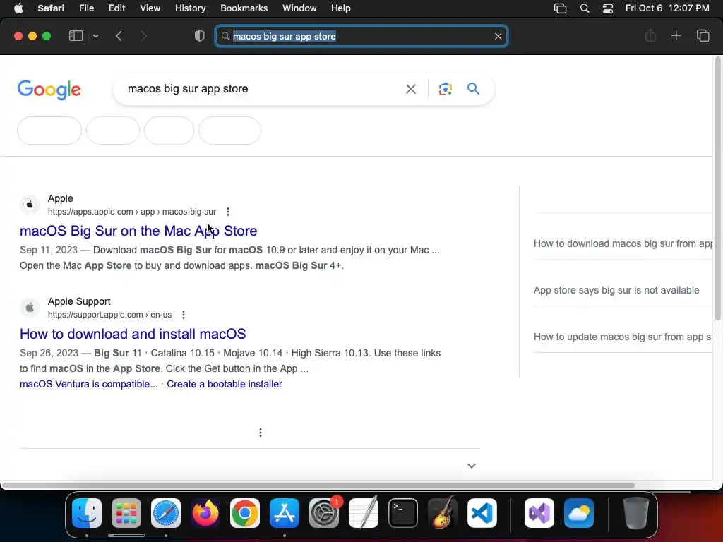Click the support.apple.com result URL
This screenshot has width=723, height=542.
click(109, 315)
